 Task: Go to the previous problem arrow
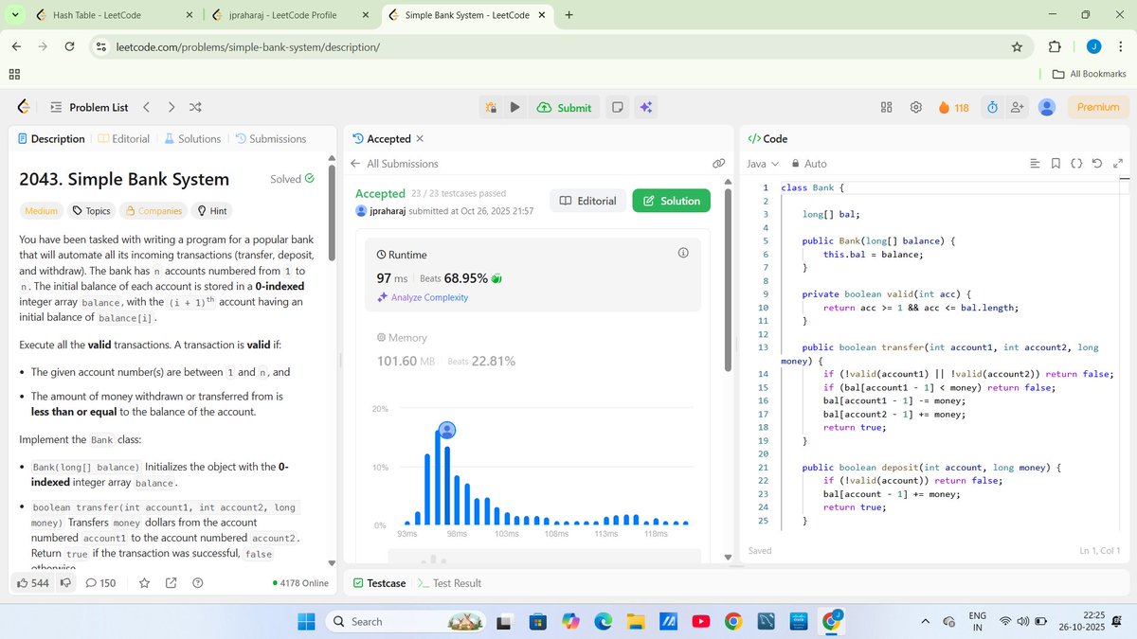146,107
